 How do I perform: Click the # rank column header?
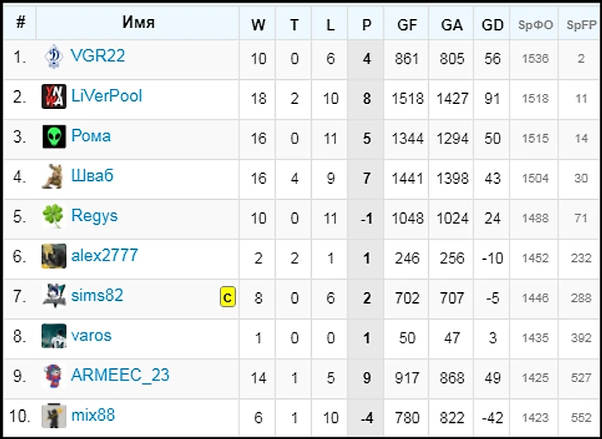tap(21, 23)
